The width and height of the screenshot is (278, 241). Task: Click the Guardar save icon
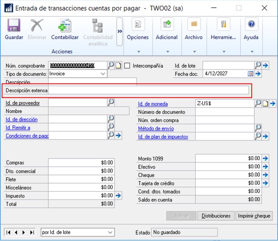pos(14,26)
